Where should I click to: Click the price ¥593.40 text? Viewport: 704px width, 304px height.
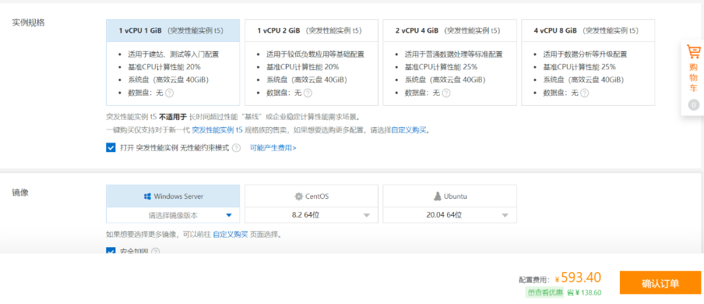[x=578, y=278]
